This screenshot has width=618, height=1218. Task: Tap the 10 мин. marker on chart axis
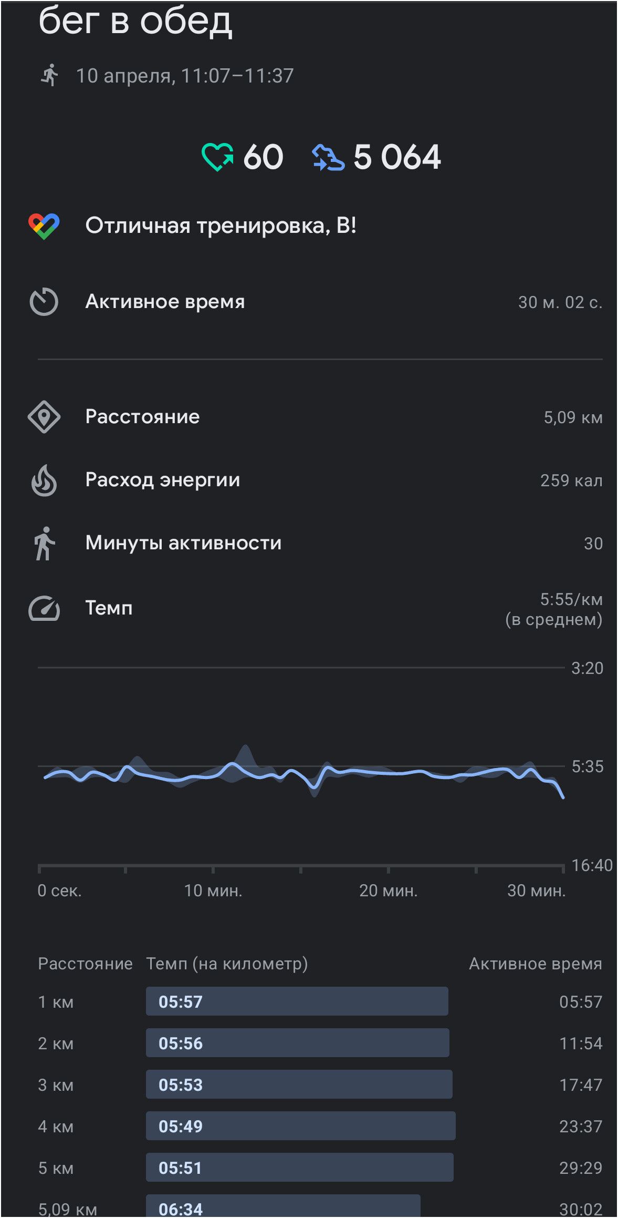click(x=213, y=891)
